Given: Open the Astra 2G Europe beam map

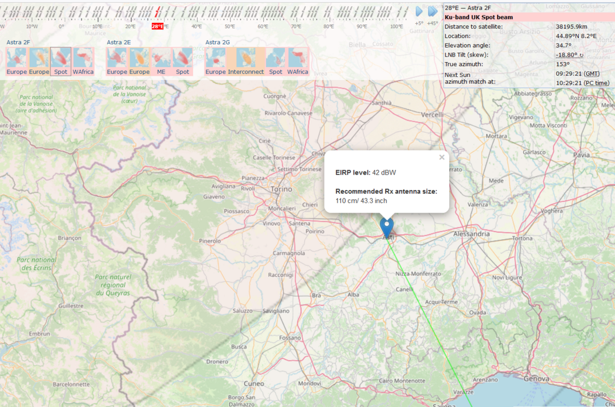Looking at the screenshot, I should click(216, 58).
